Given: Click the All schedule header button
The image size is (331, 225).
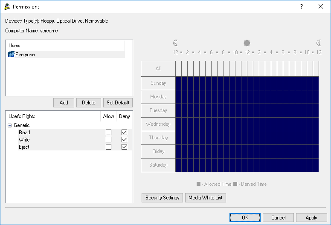Looking at the screenshot, I should (158, 69).
